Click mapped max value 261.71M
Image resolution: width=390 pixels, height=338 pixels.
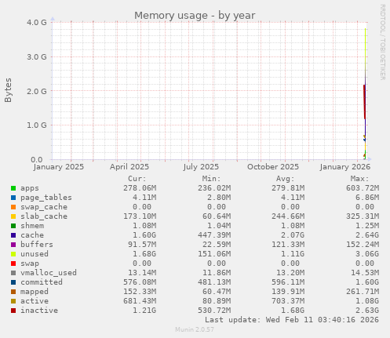pyautogui.click(x=363, y=292)
